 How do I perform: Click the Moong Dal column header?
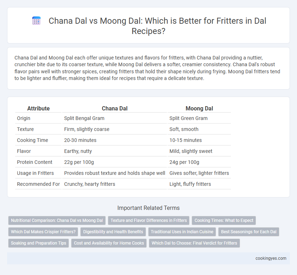[199, 109]
